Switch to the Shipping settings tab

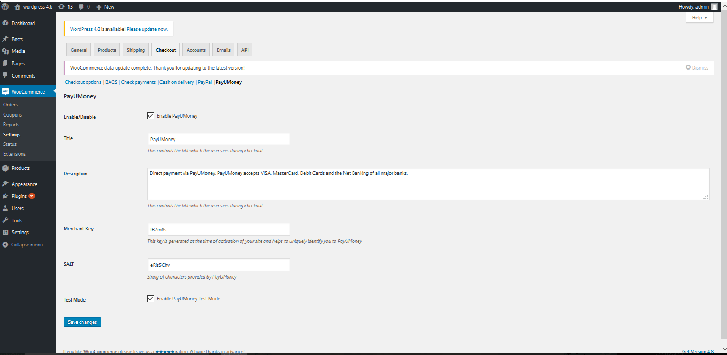pos(135,50)
